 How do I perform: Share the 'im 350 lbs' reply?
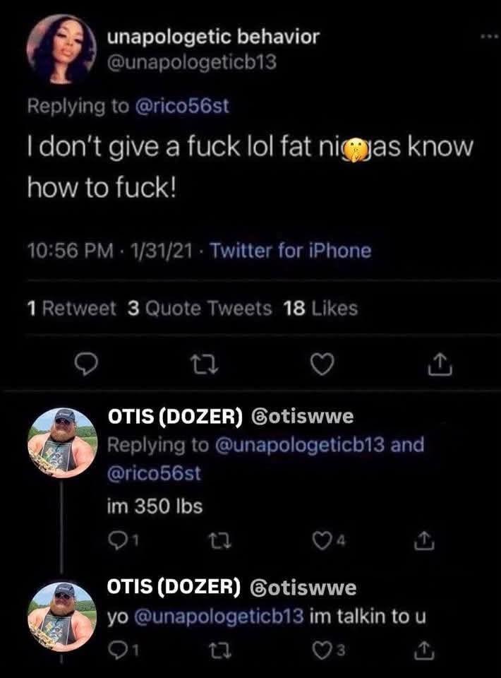coord(423,540)
